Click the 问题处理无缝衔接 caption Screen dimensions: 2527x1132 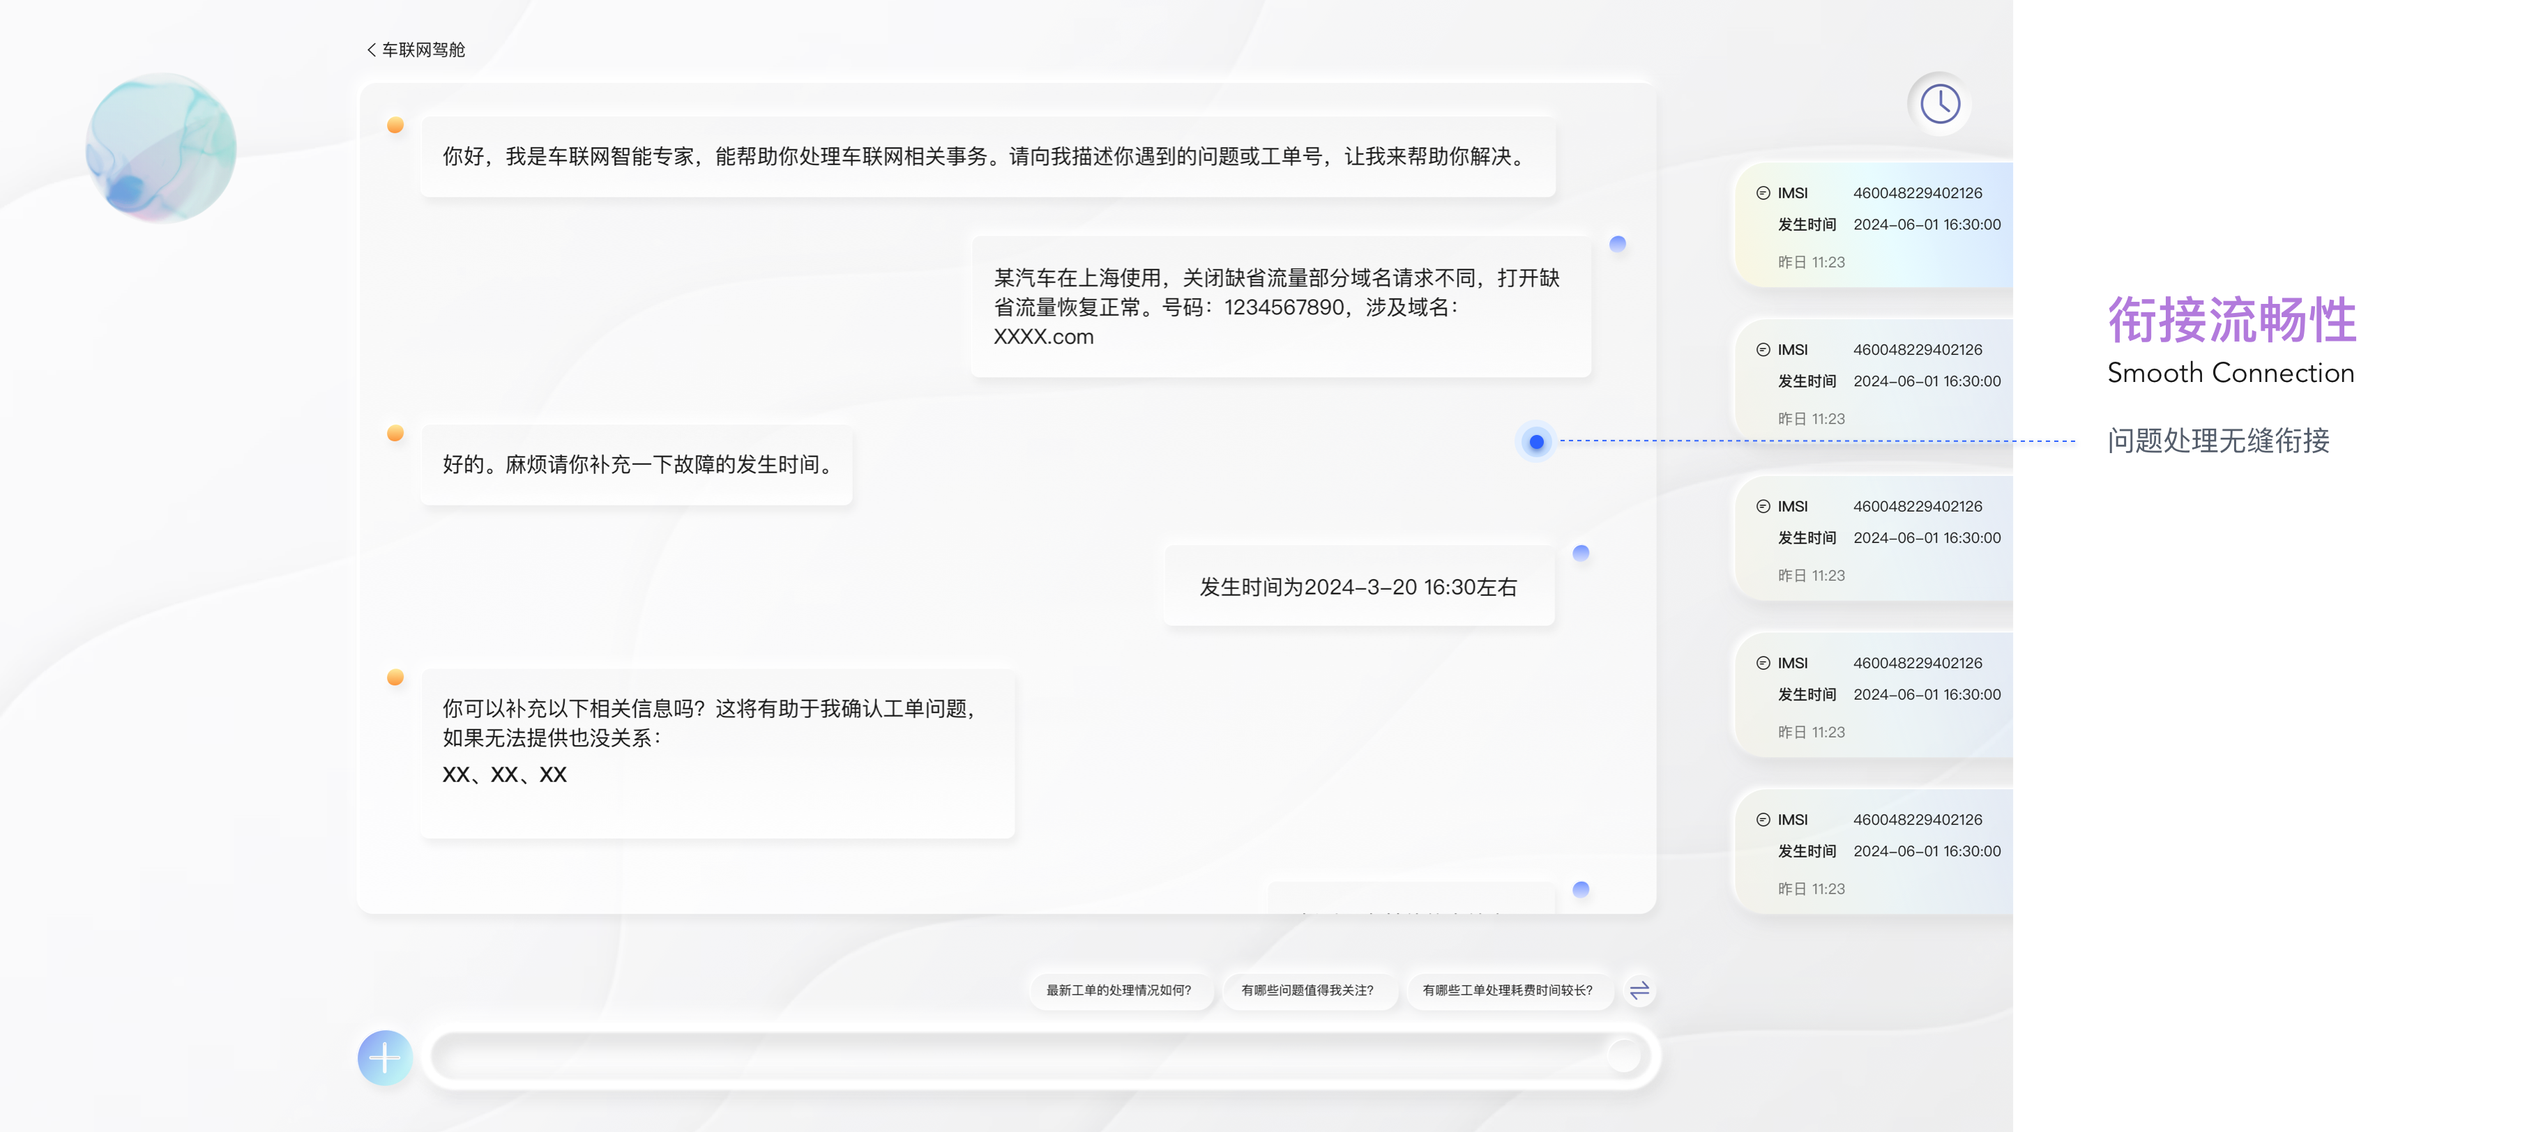[x=2218, y=441]
